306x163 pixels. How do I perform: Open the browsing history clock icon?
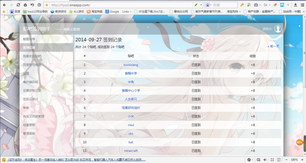point(39,5)
